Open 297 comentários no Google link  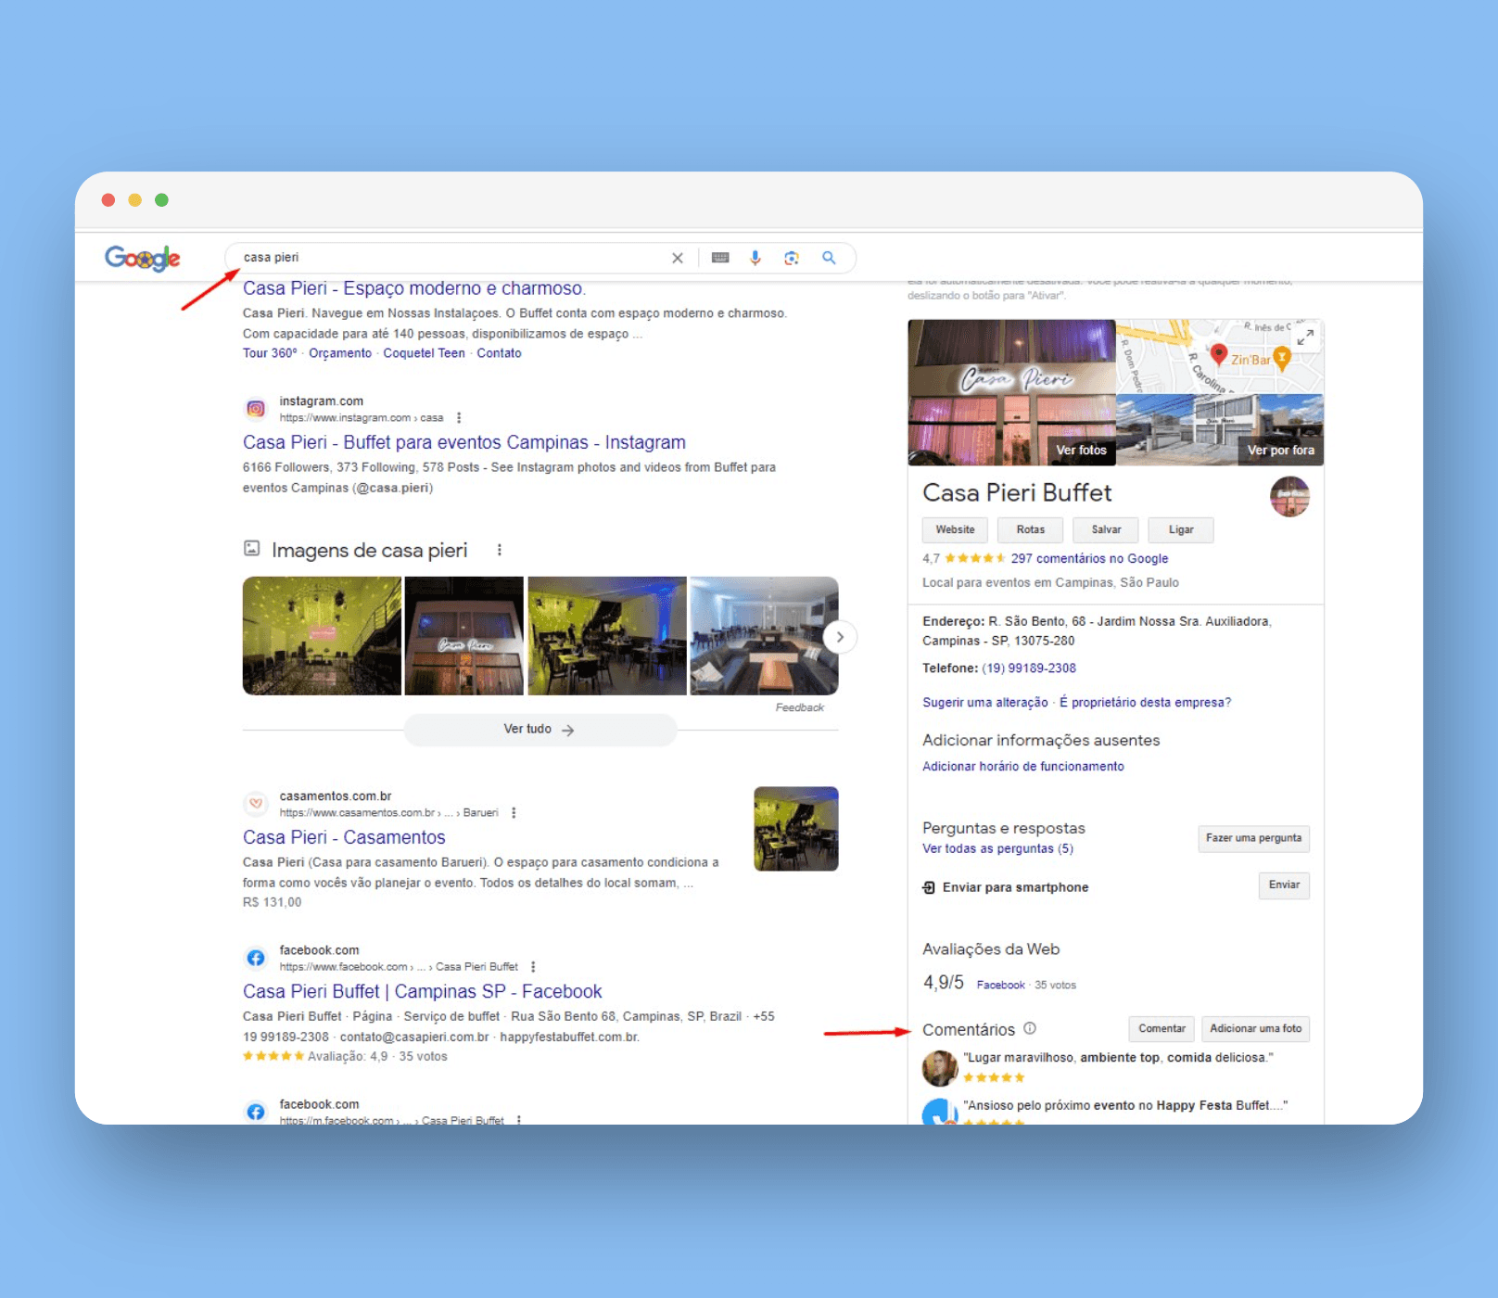[1089, 558]
